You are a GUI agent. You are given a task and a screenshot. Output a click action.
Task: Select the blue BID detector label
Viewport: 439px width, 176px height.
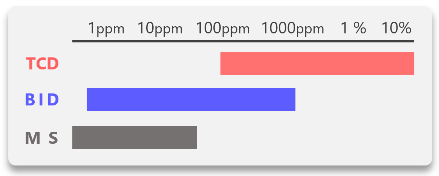42,100
